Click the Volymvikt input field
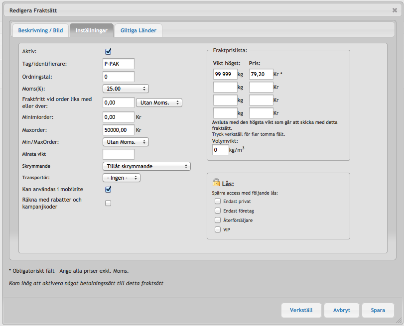The height and width of the screenshot is (326, 404). pos(221,150)
